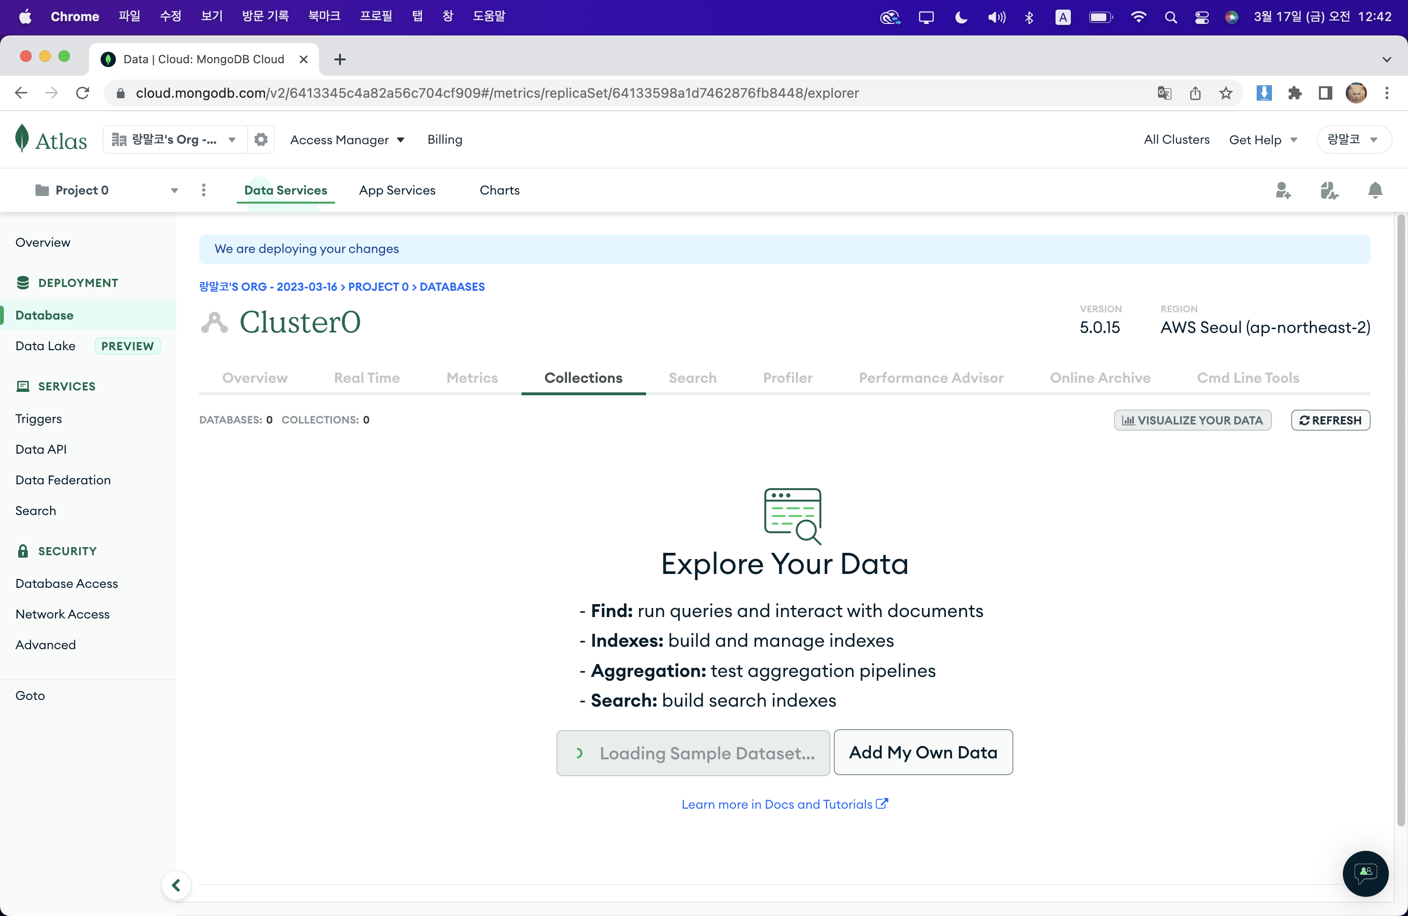Click the REFRESH button

point(1330,420)
